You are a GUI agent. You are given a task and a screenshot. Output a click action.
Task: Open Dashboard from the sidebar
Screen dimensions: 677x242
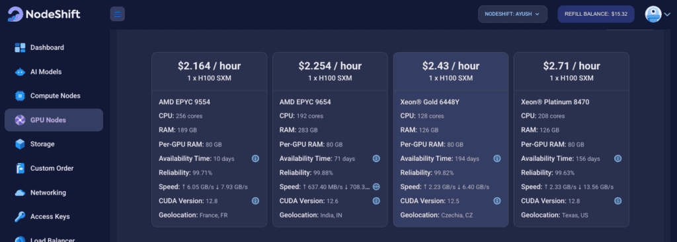[x=54, y=47]
